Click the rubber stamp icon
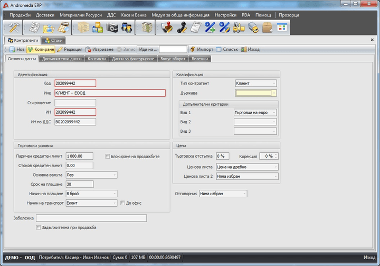 167,27
